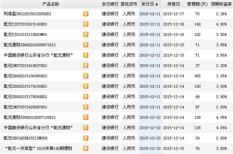Sort by the 产品名称 column header
The image size is (233, 154).
[51, 4]
